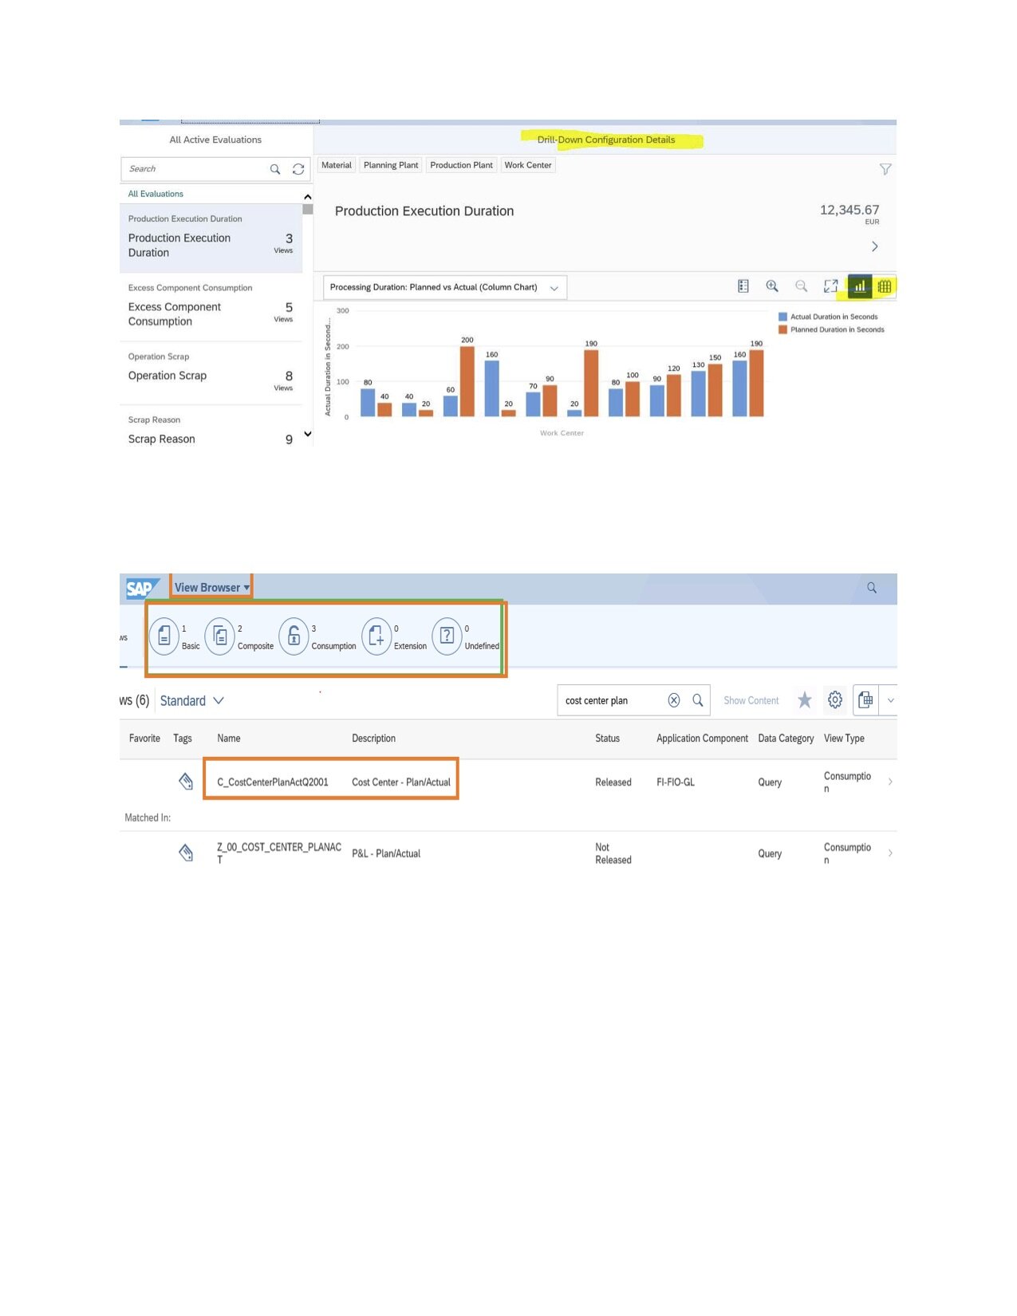Click the scroll down arrow in evaluations list
The height and width of the screenshot is (1316, 1017).
click(308, 434)
